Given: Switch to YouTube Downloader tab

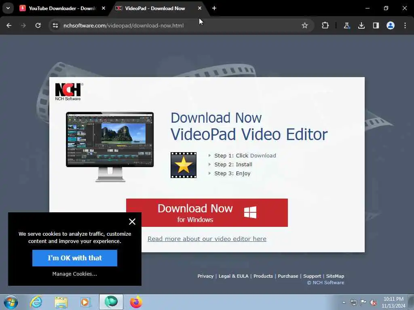Looking at the screenshot, I should point(59,8).
